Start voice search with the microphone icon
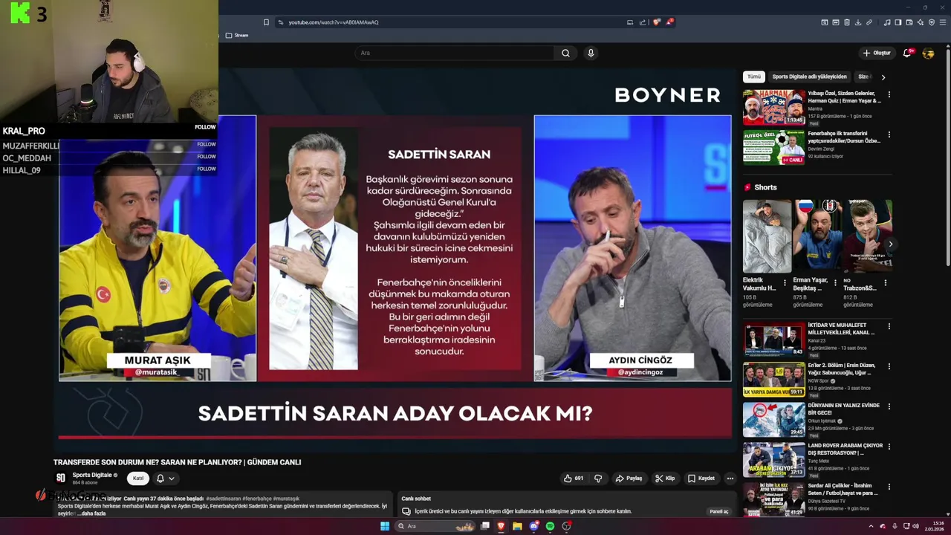951x535 pixels. click(x=591, y=53)
